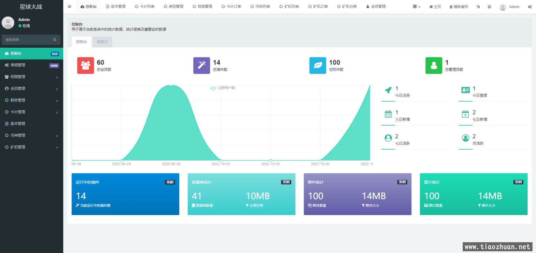Click the hot badge beside 控制台
536x253 pixels.
coord(55,54)
